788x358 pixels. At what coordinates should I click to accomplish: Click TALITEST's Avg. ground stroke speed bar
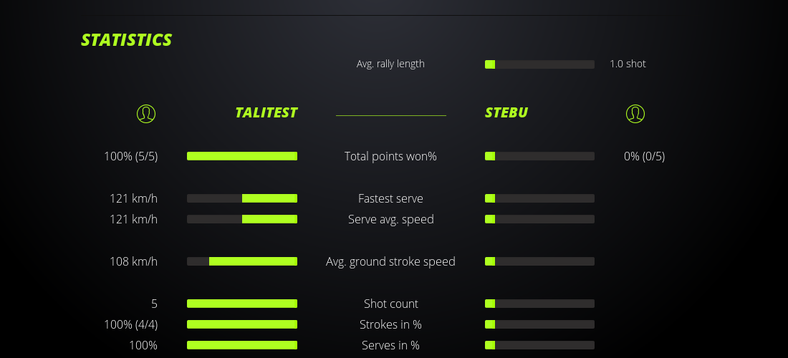pyautogui.click(x=242, y=261)
